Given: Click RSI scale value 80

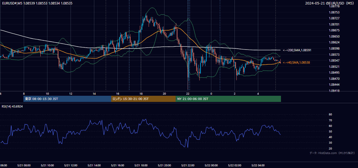Looking at the screenshot, I should [x=330, y=115].
